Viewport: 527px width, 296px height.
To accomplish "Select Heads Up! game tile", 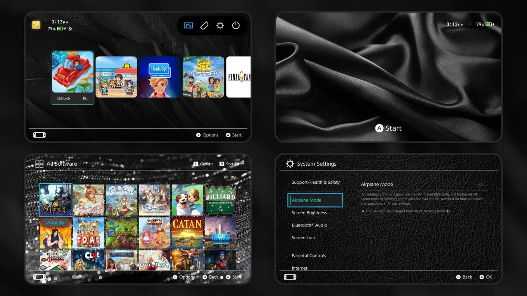I will [160, 77].
